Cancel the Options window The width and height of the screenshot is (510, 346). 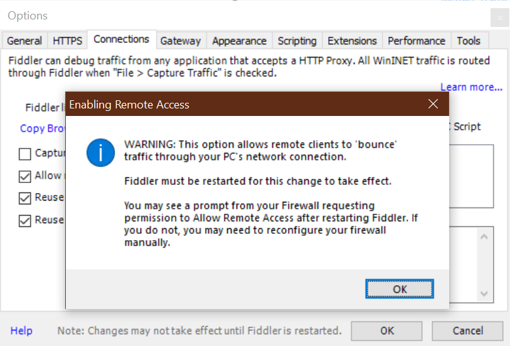[467, 330]
